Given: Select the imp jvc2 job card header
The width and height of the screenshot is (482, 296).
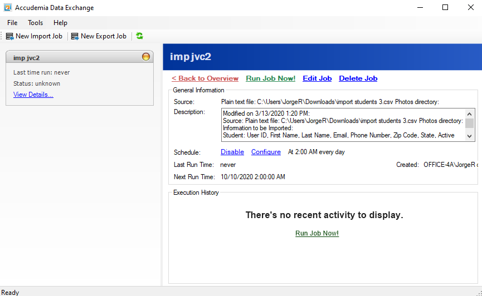Looking at the screenshot, I should (79, 57).
